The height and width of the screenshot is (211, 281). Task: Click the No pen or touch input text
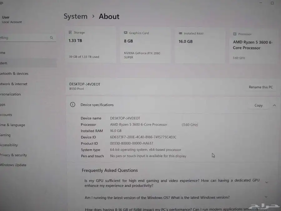point(148,156)
